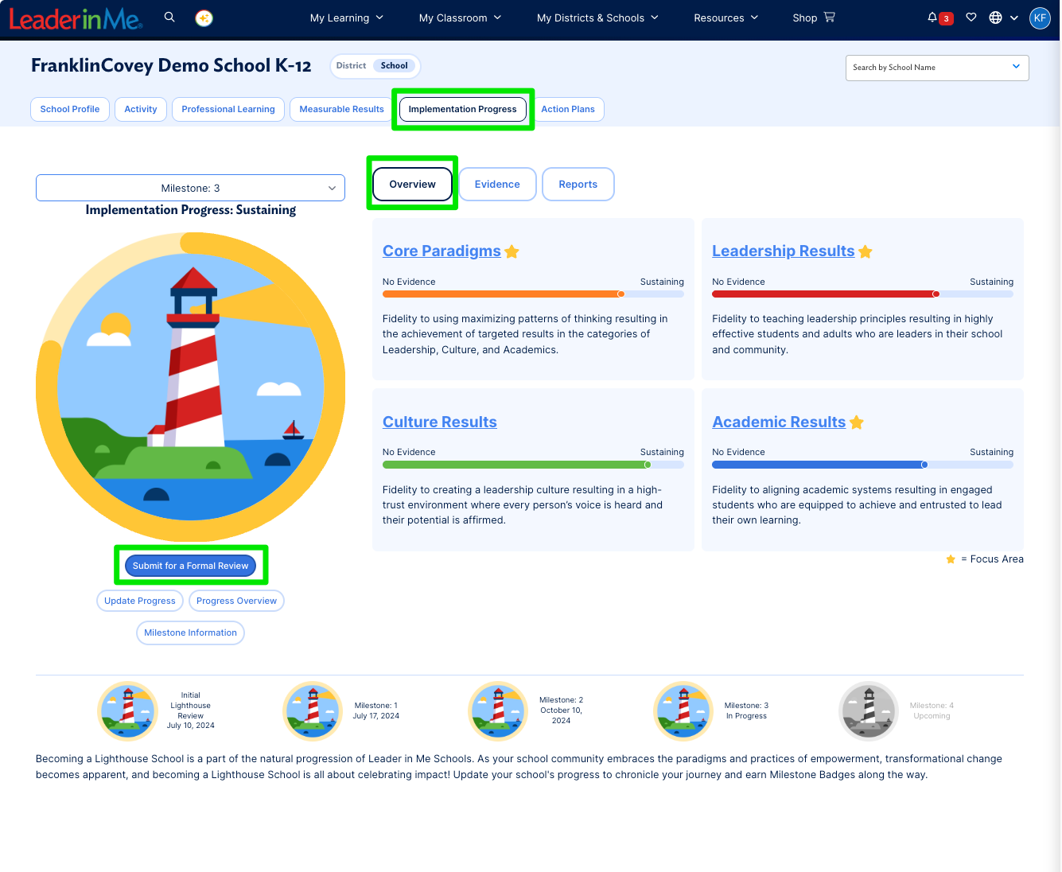Select the greyed Milestone: 4 Upcoming badge
1062x872 pixels.
point(869,710)
